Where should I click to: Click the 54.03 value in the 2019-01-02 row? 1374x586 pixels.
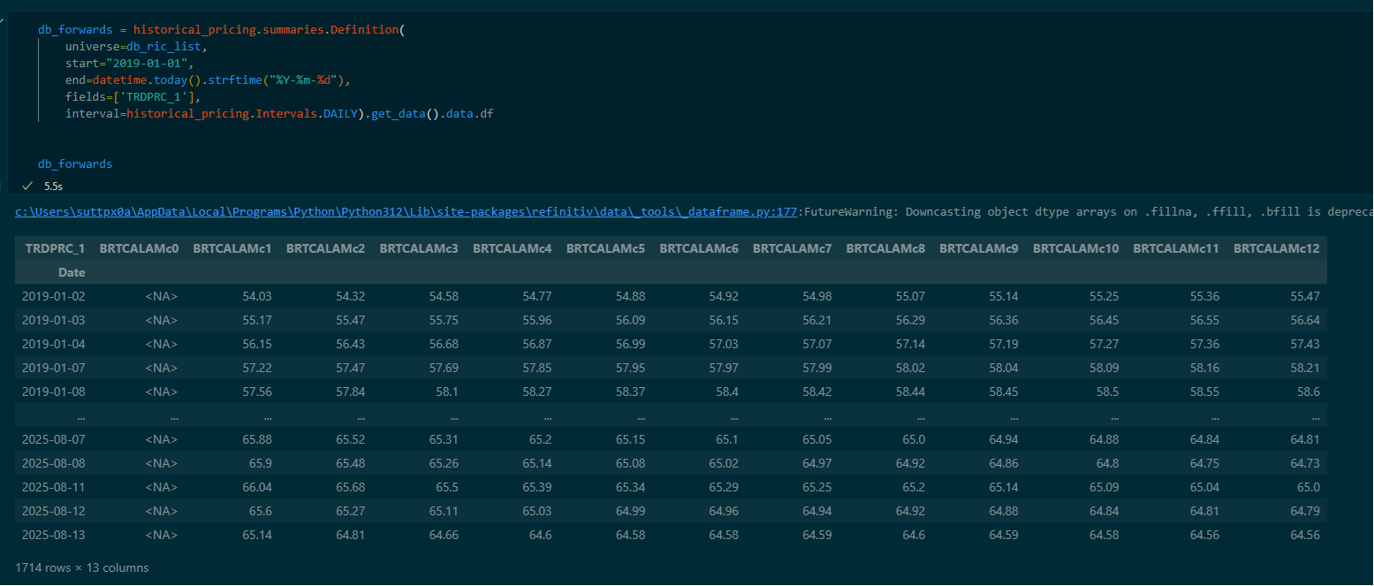click(x=257, y=296)
